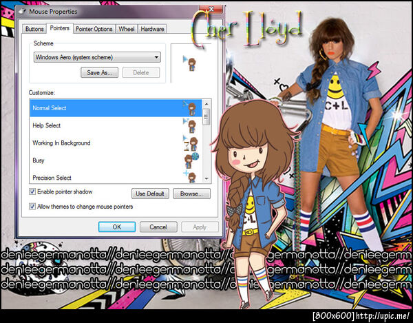413x323 pixels.
Task: Click the Apply button
Action: point(200,227)
